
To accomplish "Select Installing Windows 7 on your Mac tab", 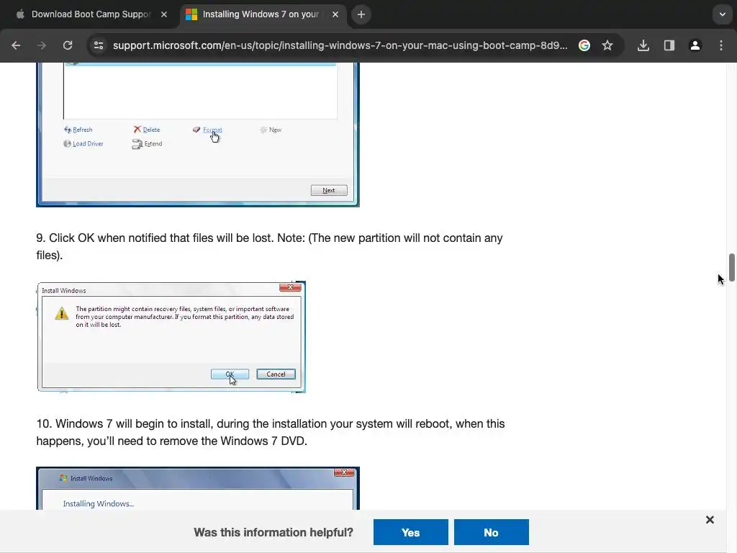I will point(261,14).
